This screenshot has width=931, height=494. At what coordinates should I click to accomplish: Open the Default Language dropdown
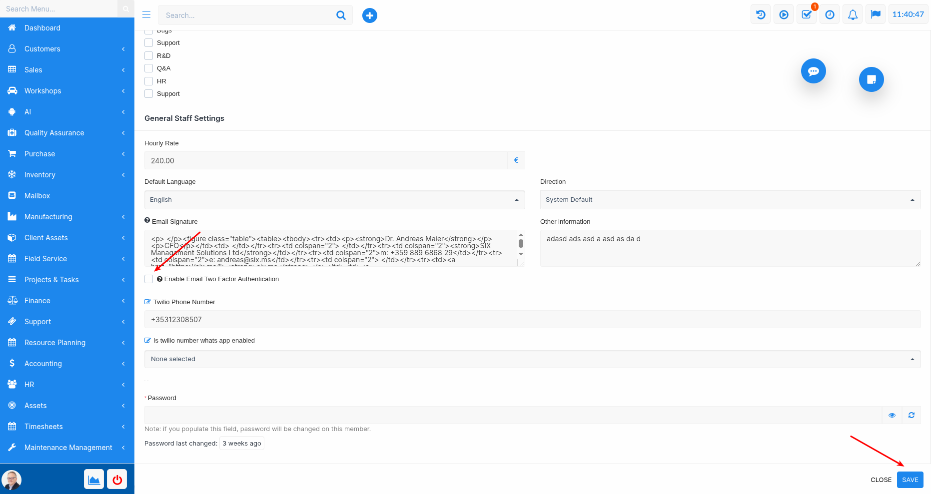[x=334, y=200]
